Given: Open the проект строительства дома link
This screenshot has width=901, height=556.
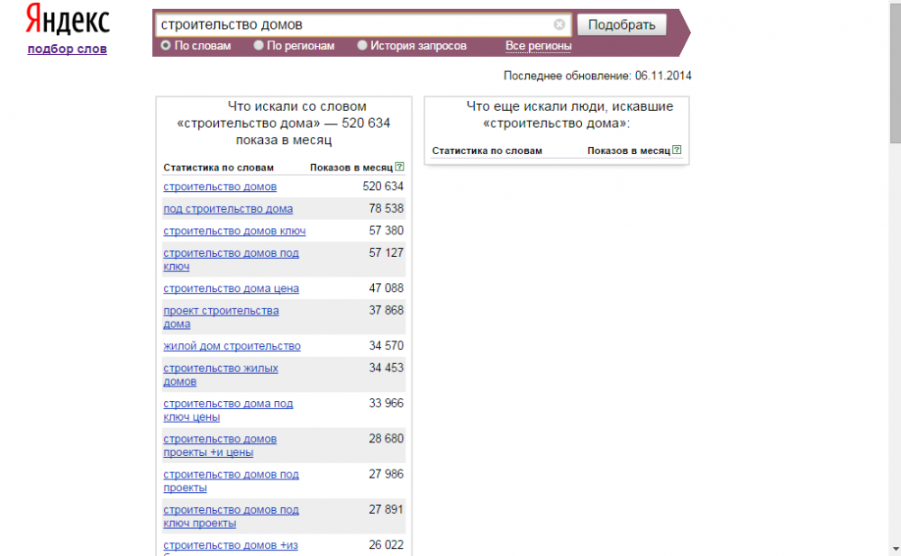Looking at the screenshot, I should click(221, 311).
